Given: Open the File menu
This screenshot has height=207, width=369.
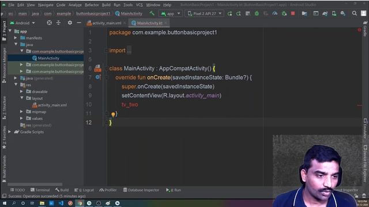Looking at the screenshot, I should (12, 5).
